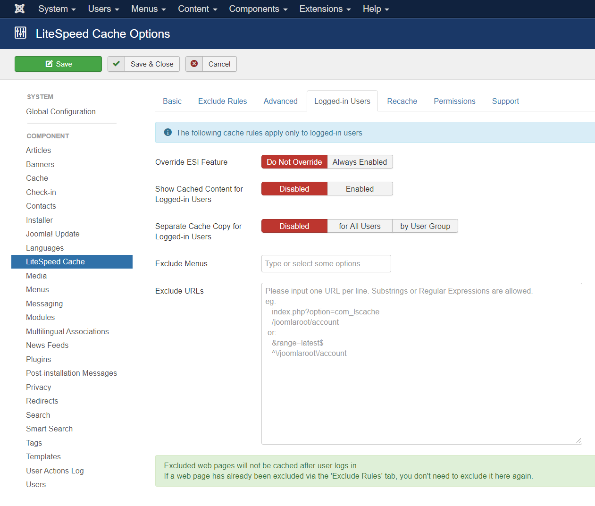Click the LiteSpeed Cache Options header icon
Image resolution: width=595 pixels, height=506 pixels.
[20, 33]
